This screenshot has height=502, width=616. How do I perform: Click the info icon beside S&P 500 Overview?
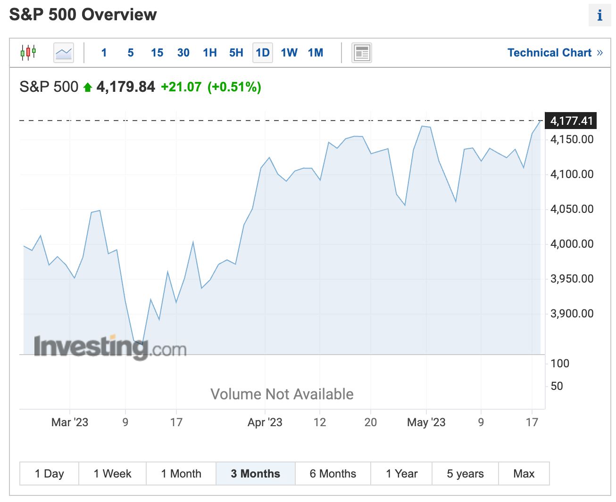599,16
